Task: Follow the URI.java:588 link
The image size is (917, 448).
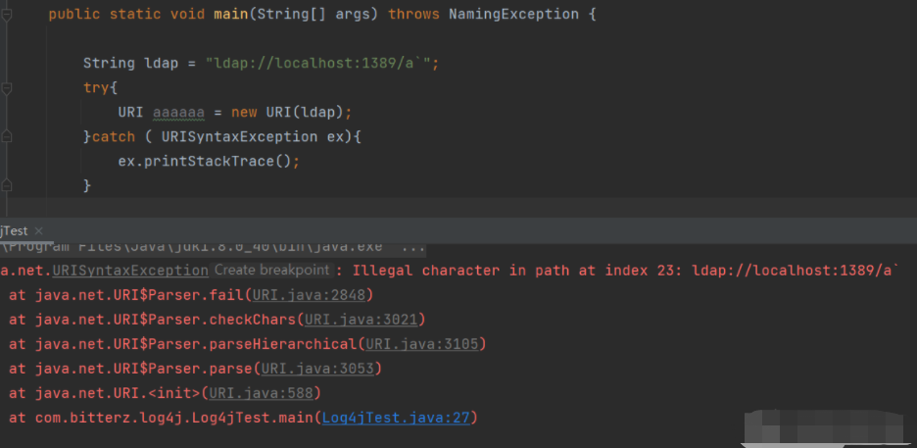Action: tap(265, 393)
